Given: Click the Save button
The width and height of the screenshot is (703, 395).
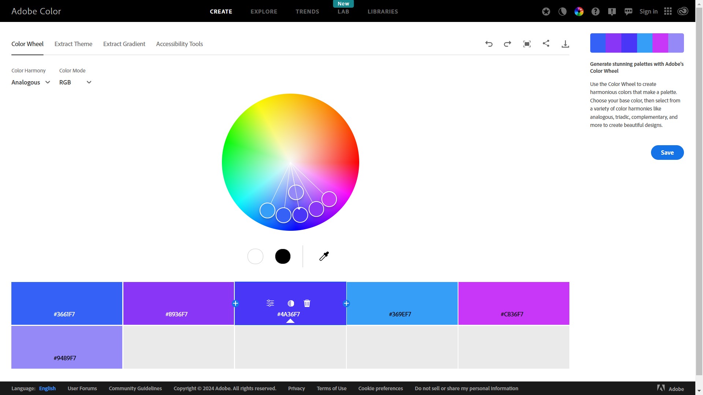Looking at the screenshot, I should (x=667, y=153).
